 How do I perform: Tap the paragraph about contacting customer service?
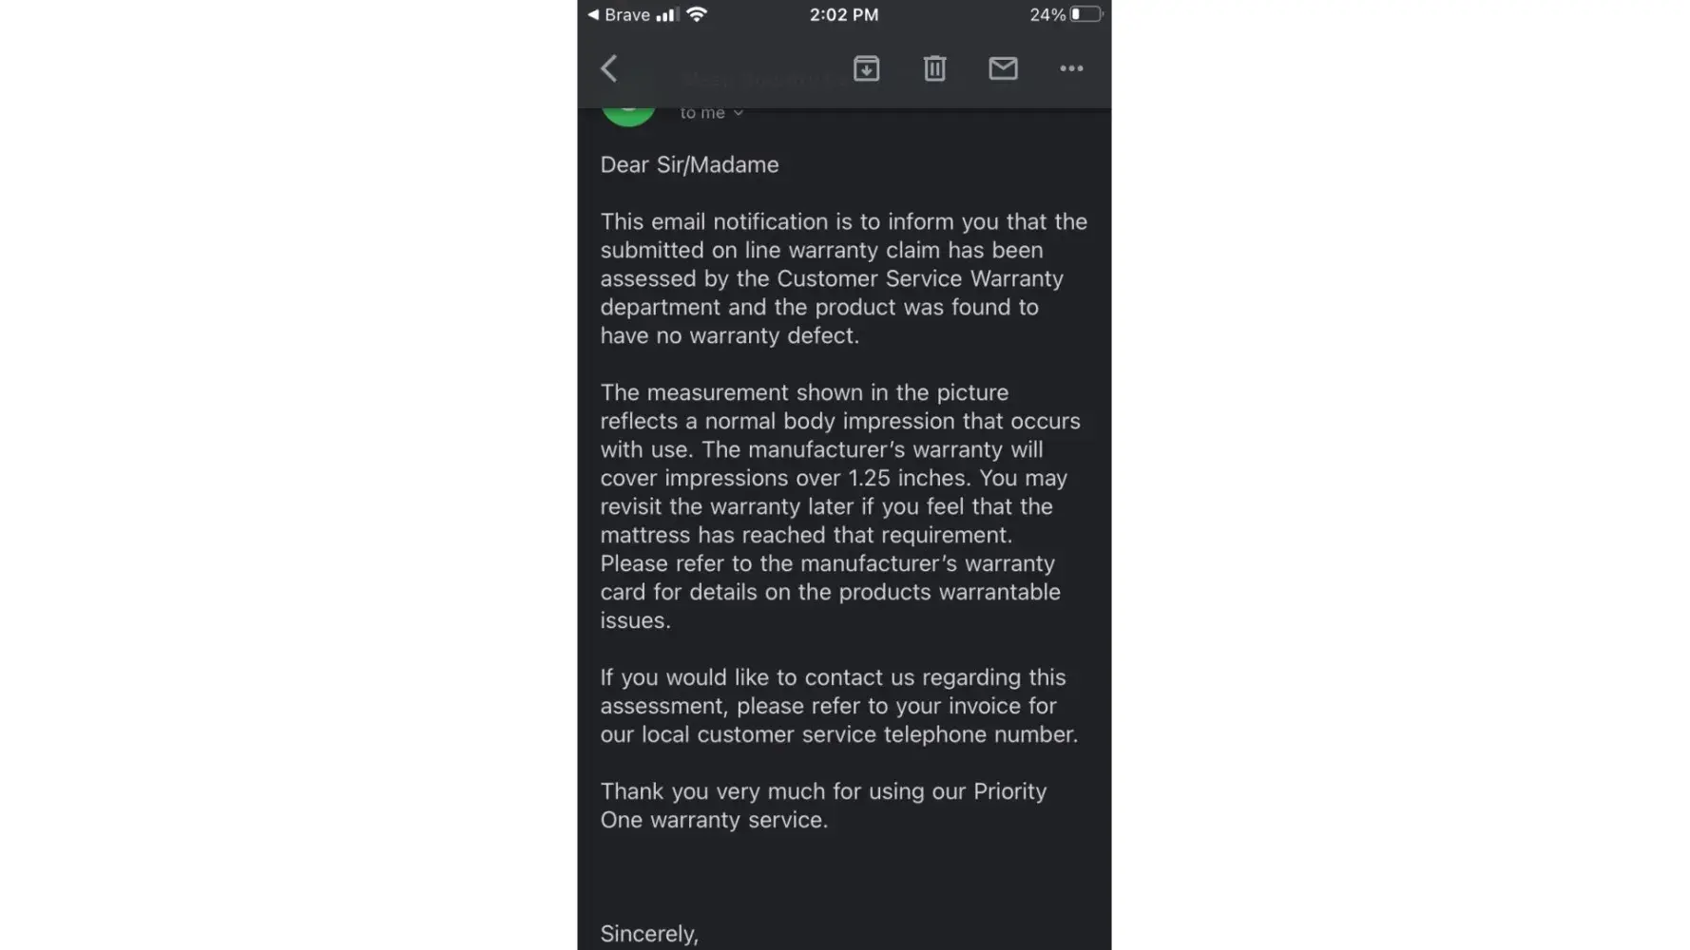point(838,705)
